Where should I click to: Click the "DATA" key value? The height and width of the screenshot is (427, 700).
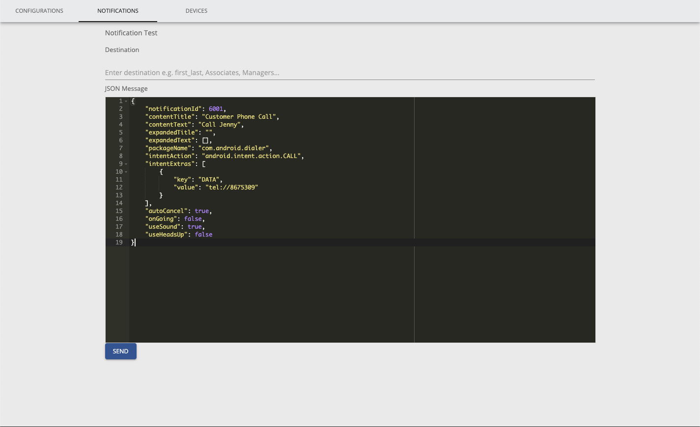pos(209,180)
